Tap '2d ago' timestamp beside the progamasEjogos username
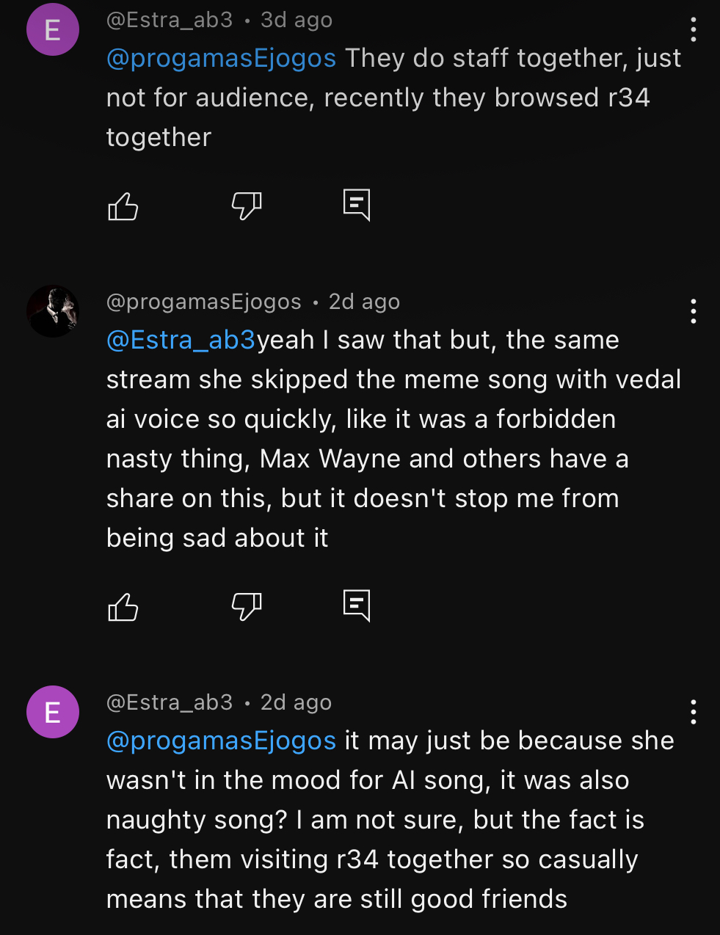Screen dimensions: 720x935 click(364, 302)
